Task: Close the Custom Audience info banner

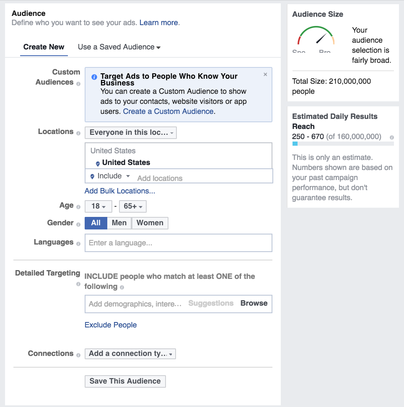Action: click(265, 75)
